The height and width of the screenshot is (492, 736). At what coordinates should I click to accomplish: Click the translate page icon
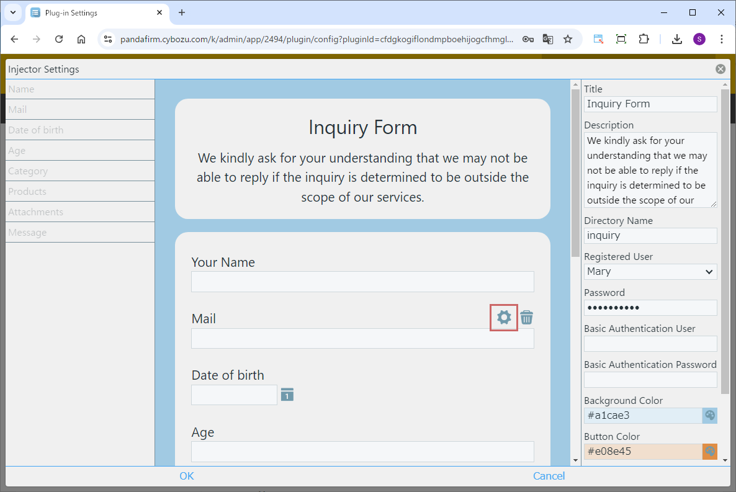(x=547, y=39)
